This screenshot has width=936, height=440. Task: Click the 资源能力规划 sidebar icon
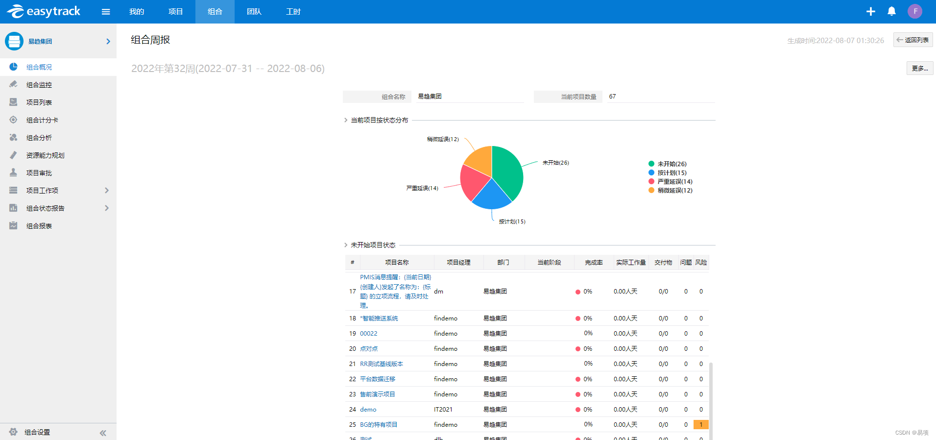pos(13,155)
